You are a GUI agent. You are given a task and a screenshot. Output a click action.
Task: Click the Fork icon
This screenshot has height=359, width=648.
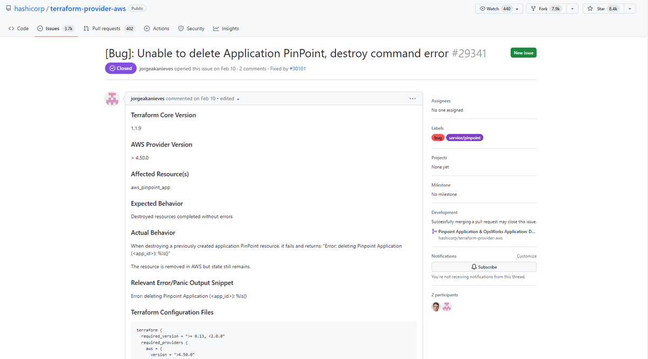[x=534, y=9]
